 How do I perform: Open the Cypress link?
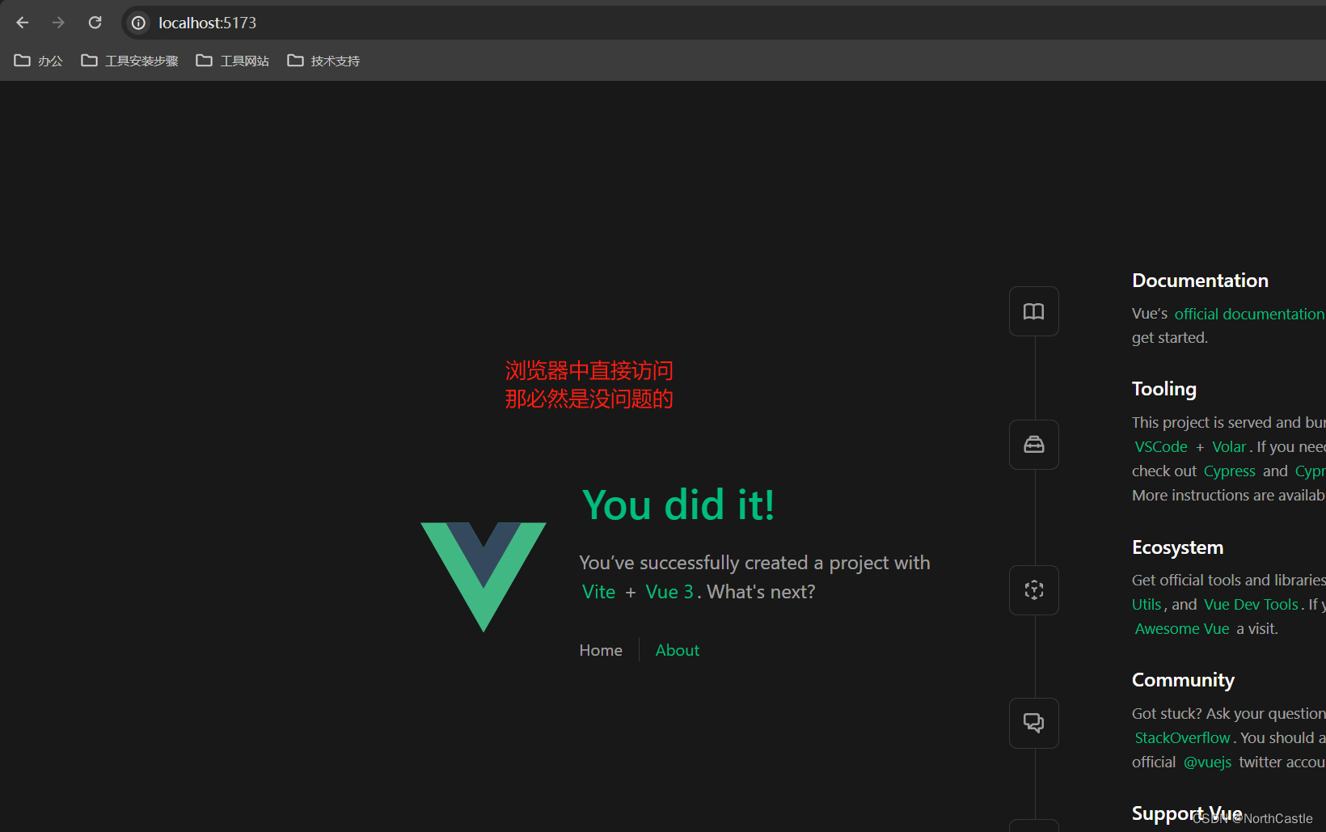1230,471
